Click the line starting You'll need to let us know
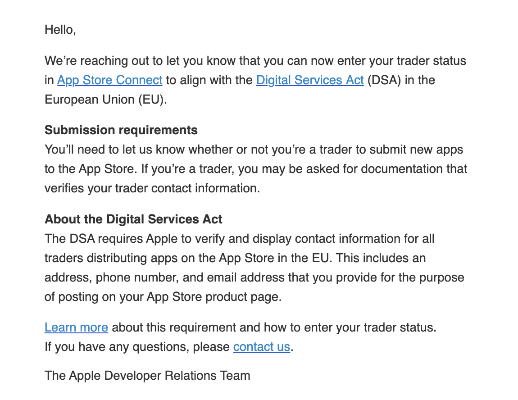The image size is (518, 400). tap(254, 150)
